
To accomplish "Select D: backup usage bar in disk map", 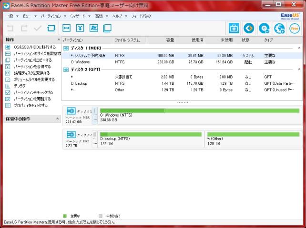I will pos(151,134).
